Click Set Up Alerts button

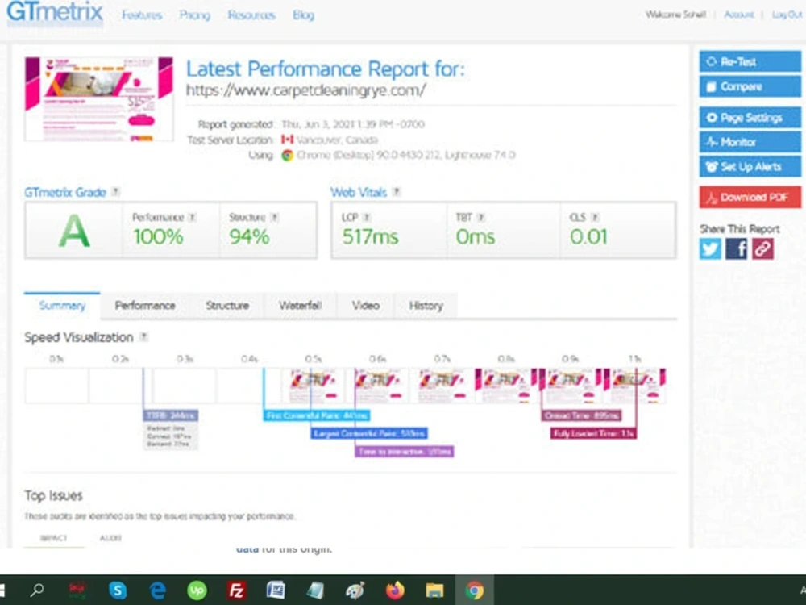[x=750, y=167]
